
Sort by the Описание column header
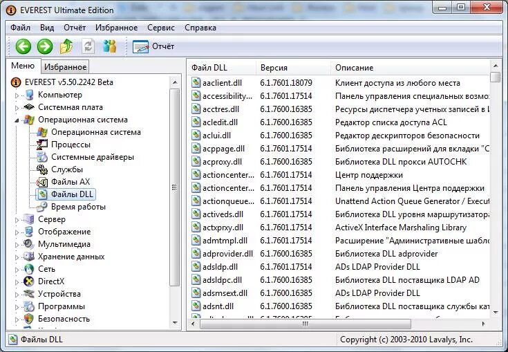click(x=410, y=68)
